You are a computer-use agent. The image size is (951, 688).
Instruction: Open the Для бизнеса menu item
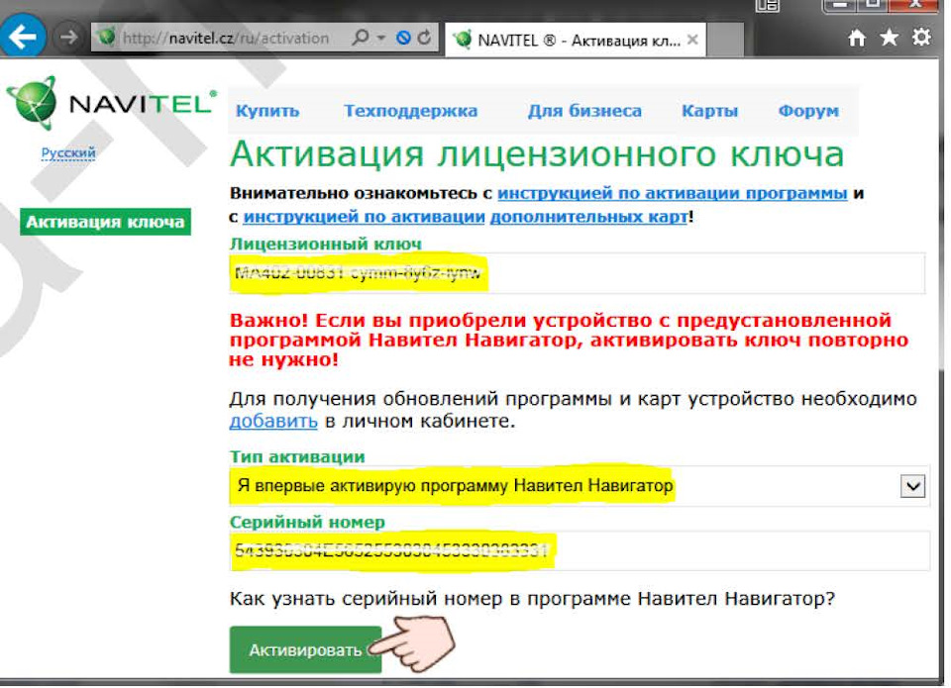tap(584, 111)
